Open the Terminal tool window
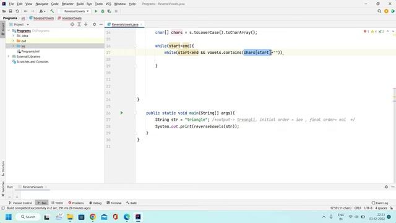This screenshot has height=223, width=396. pyautogui.click(x=114, y=203)
